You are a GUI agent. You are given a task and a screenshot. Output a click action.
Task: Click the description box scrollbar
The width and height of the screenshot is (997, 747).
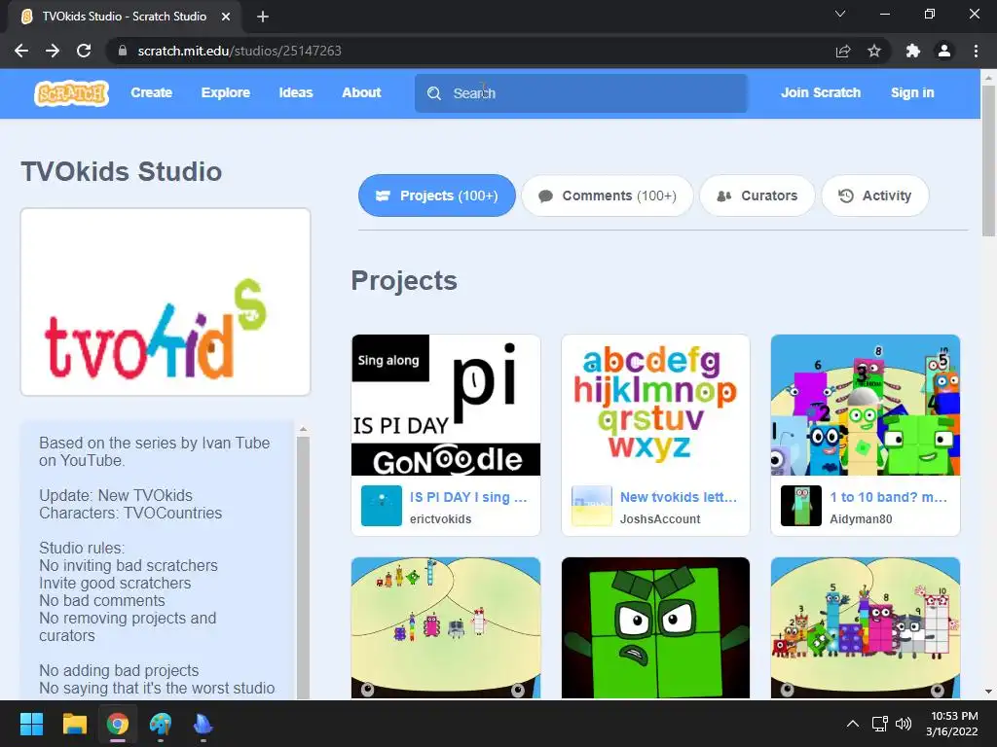(x=304, y=567)
